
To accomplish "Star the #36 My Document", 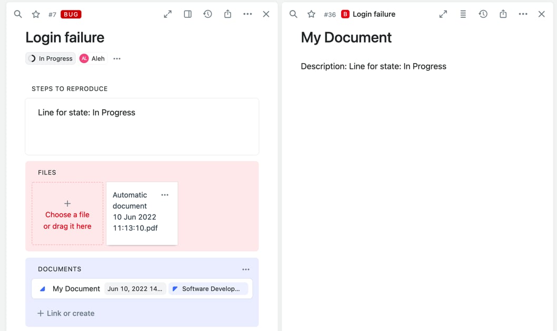I will 312,14.
